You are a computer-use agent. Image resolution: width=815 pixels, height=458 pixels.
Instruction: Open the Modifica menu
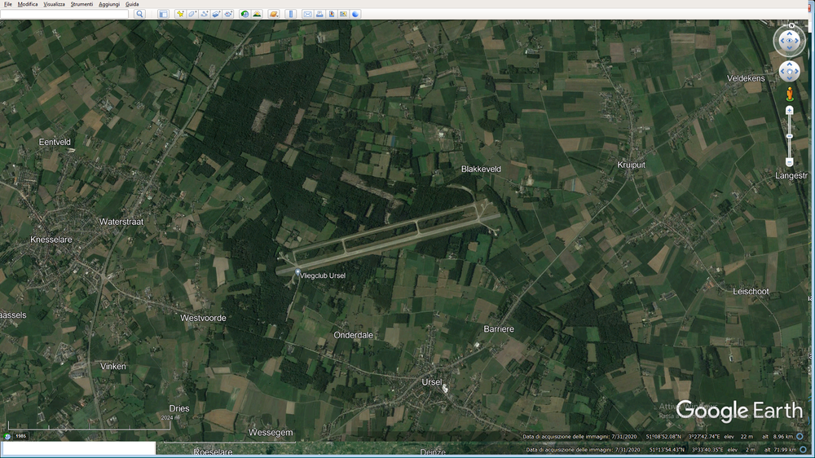point(28,4)
